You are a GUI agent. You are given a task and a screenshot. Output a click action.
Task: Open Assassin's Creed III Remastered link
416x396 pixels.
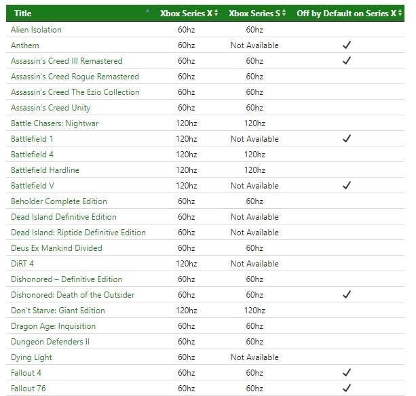pos(67,61)
